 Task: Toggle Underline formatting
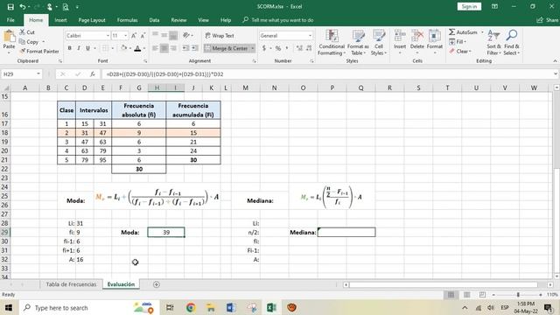click(x=87, y=48)
